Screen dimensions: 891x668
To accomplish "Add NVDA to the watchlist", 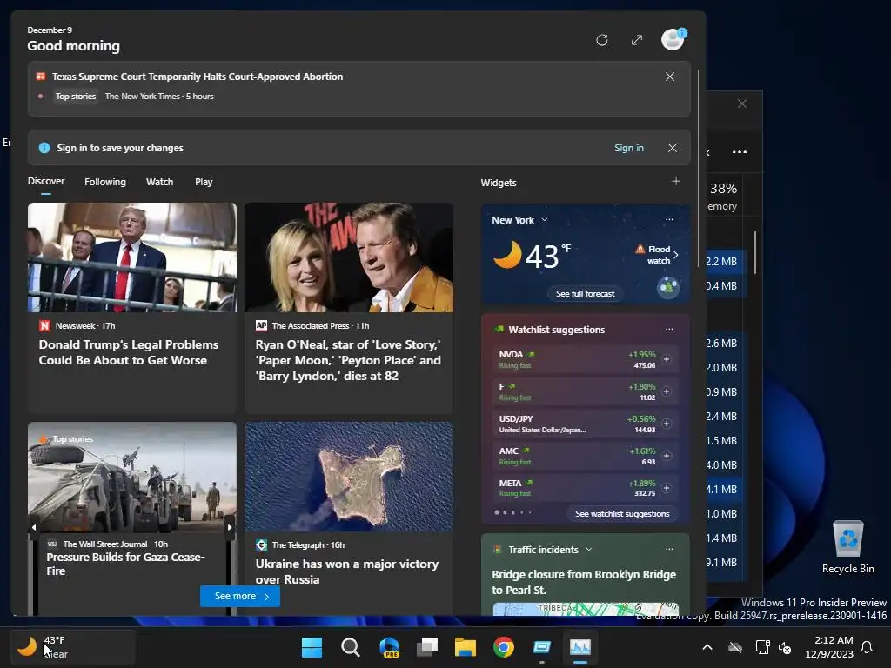I will (x=667, y=359).
